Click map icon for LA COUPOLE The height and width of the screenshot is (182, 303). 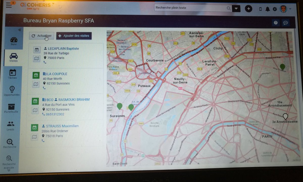pos(36,84)
